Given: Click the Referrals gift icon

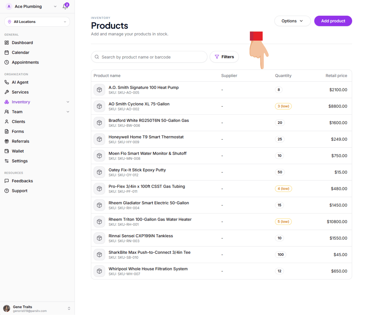Looking at the screenshot, I should pos(7,142).
